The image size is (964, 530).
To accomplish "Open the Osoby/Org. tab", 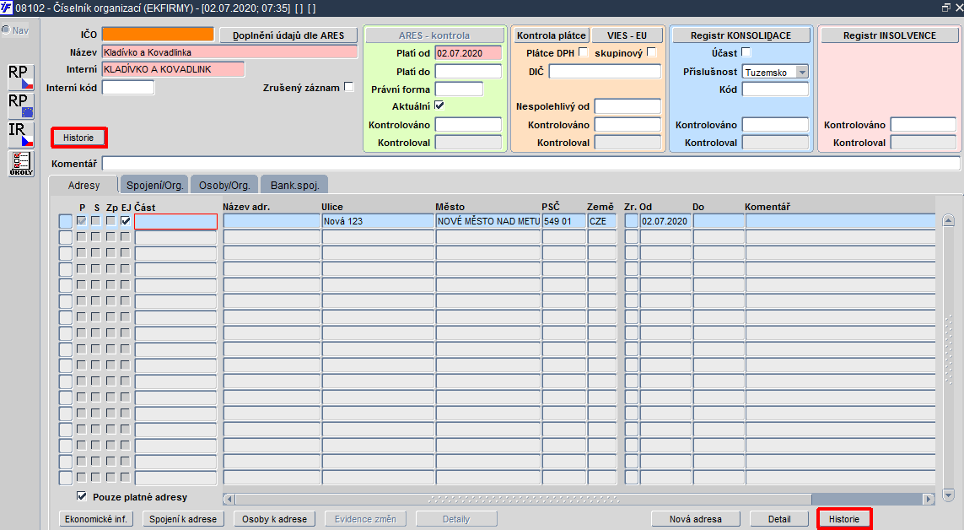I will (224, 185).
